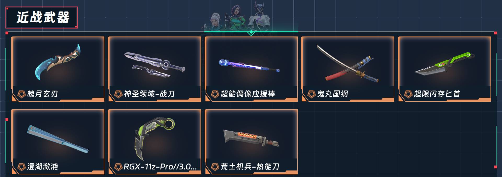The image size is (502, 177).
Task: Click the coin icon beside 澄湖潋滟
Action: pos(21,167)
